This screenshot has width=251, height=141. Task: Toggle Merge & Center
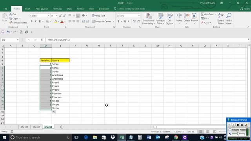click(x=102, y=21)
